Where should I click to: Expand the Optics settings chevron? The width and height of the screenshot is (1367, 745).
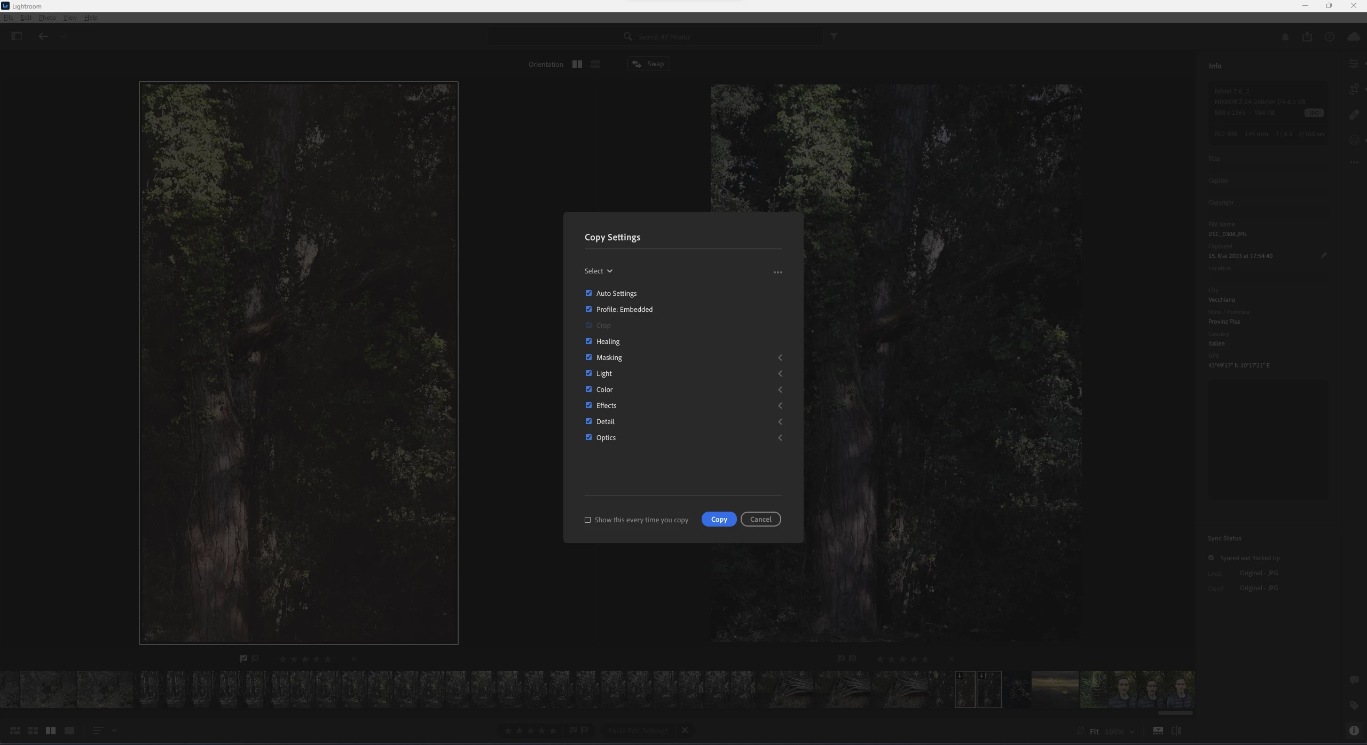click(x=780, y=438)
